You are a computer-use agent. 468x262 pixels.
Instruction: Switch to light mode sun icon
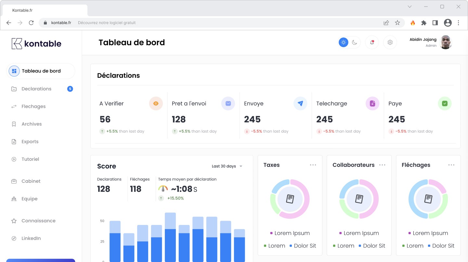[344, 42]
